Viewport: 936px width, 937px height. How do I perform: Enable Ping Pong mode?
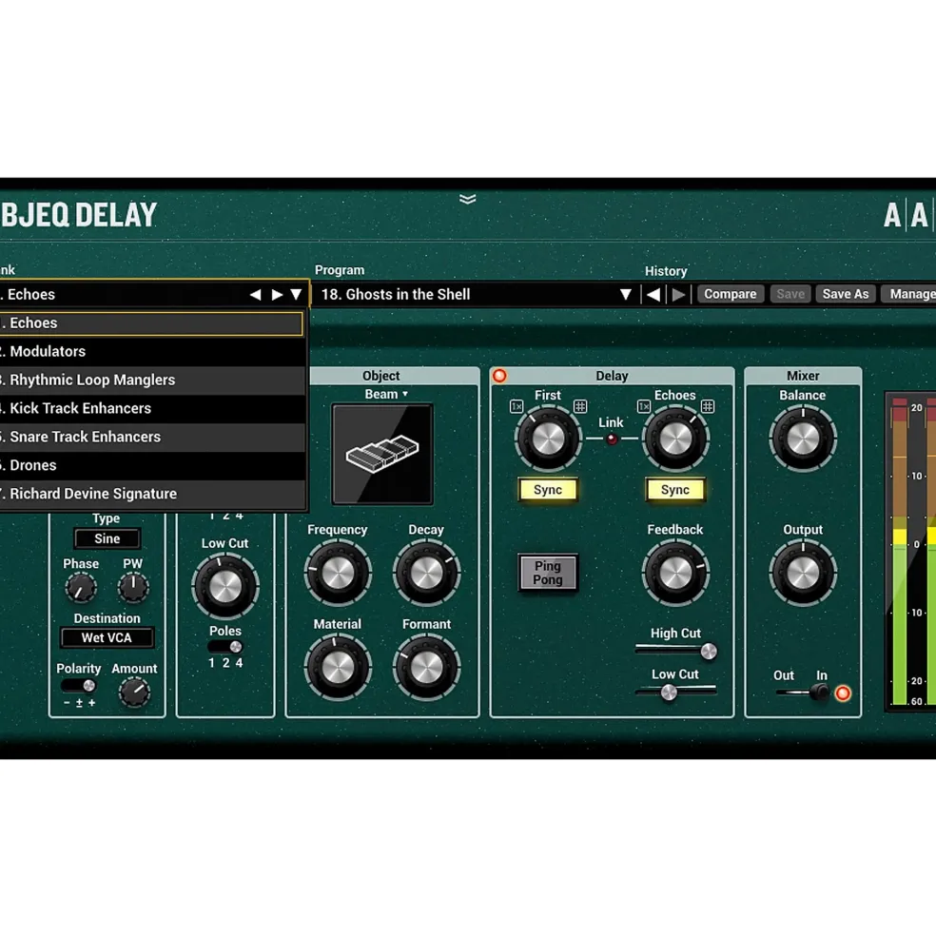point(548,573)
